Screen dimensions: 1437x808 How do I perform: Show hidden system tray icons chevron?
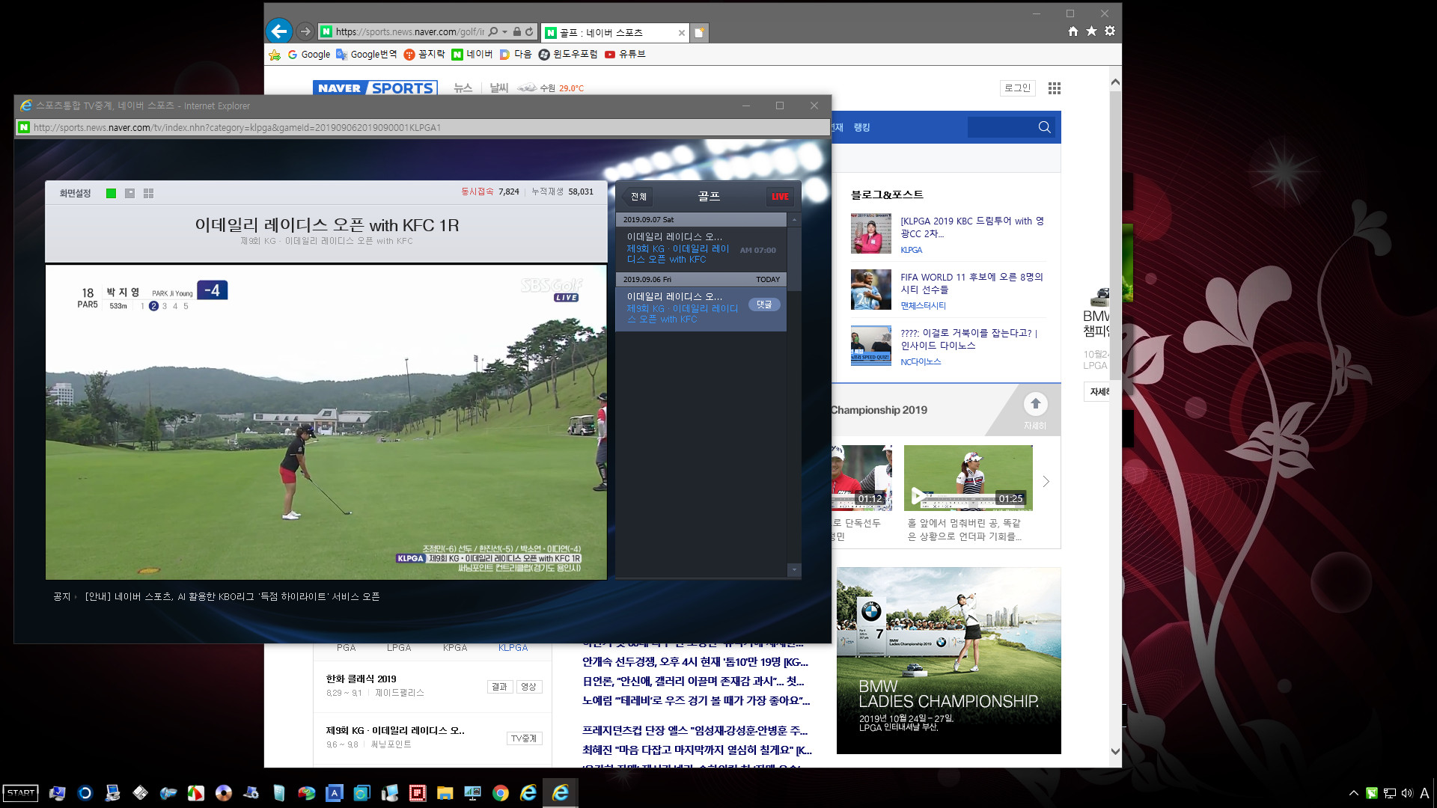tap(1353, 793)
